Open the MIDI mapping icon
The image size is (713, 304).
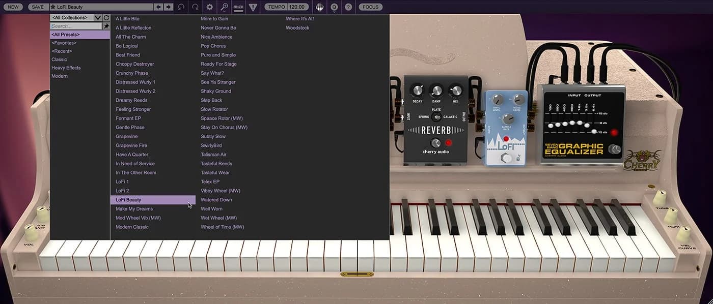pos(238,7)
